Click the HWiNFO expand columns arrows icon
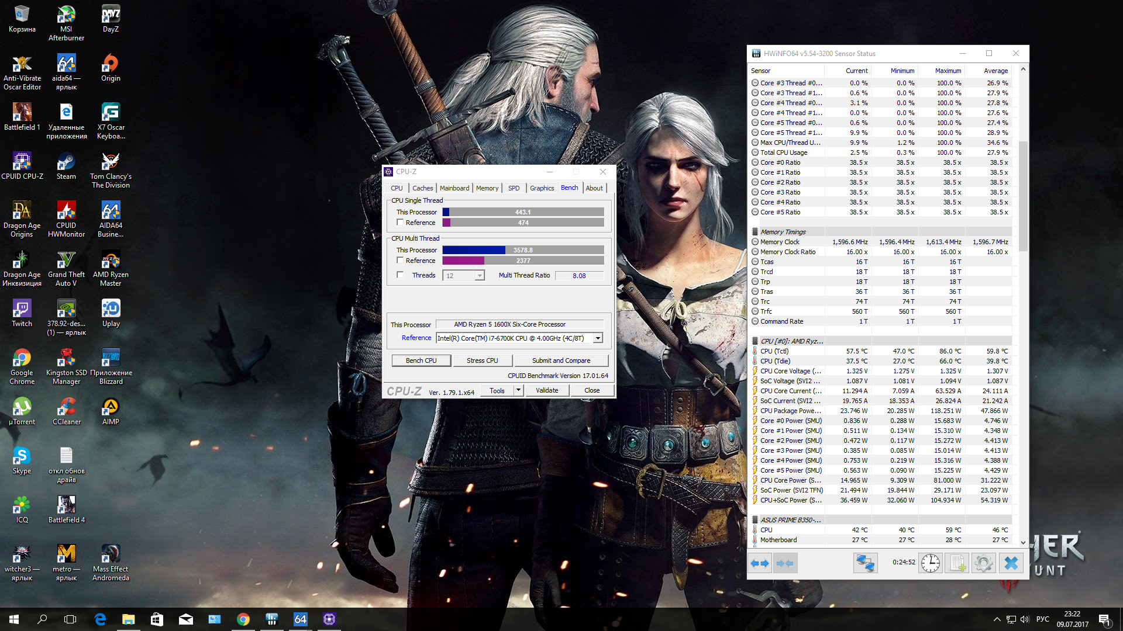The image size is (1123, 631). click(760, 563)
